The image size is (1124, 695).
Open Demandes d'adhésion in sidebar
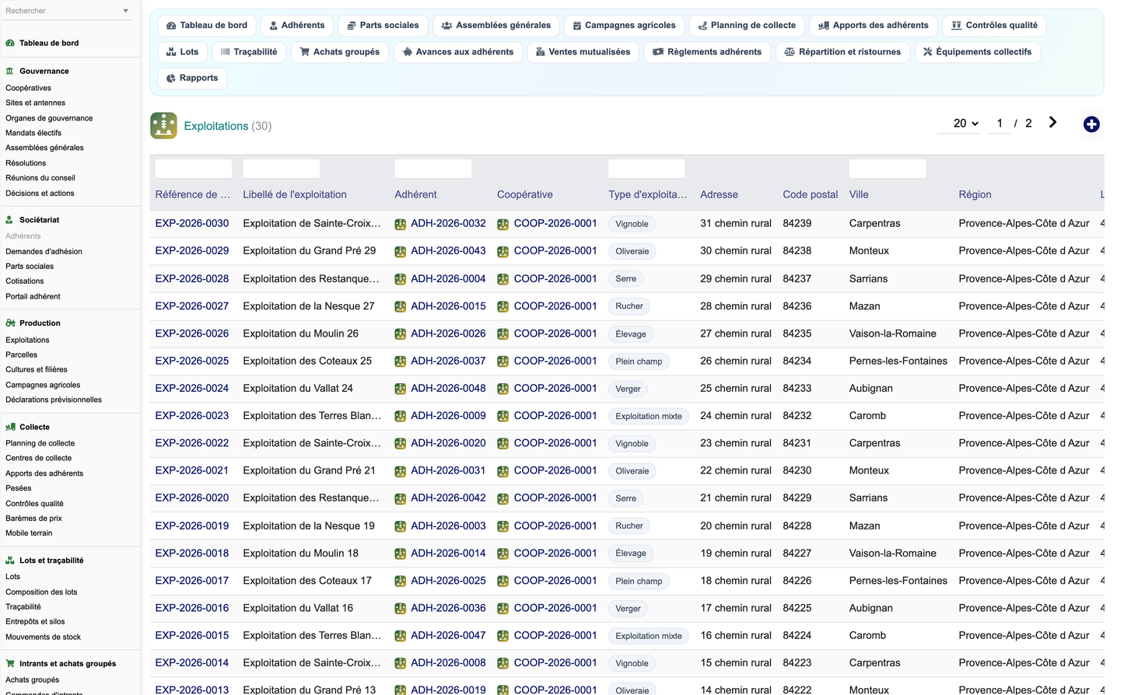[44, 252]
